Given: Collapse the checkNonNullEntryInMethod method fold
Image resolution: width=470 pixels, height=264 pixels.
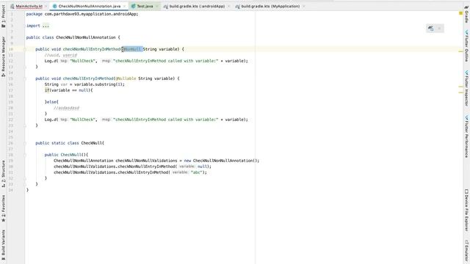Looking at the screenshot, I should 25,49.
